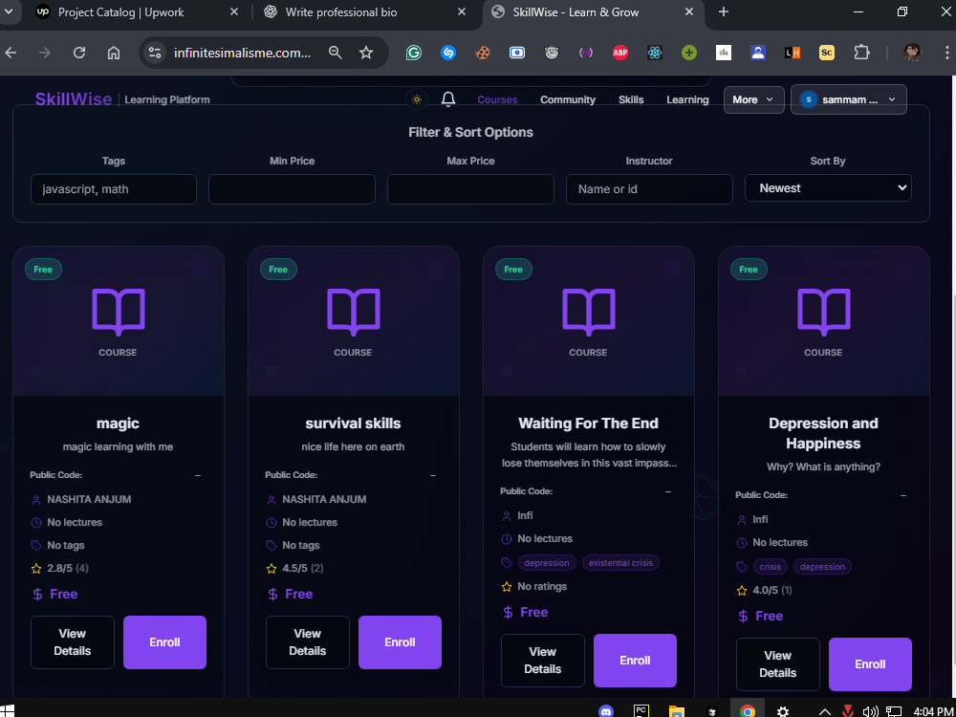Image resolution: width=956 pixels, height=717 pixels.
Task: View Details of Waiting For The End
Action: pyautogui.click(x=543, y=661)
